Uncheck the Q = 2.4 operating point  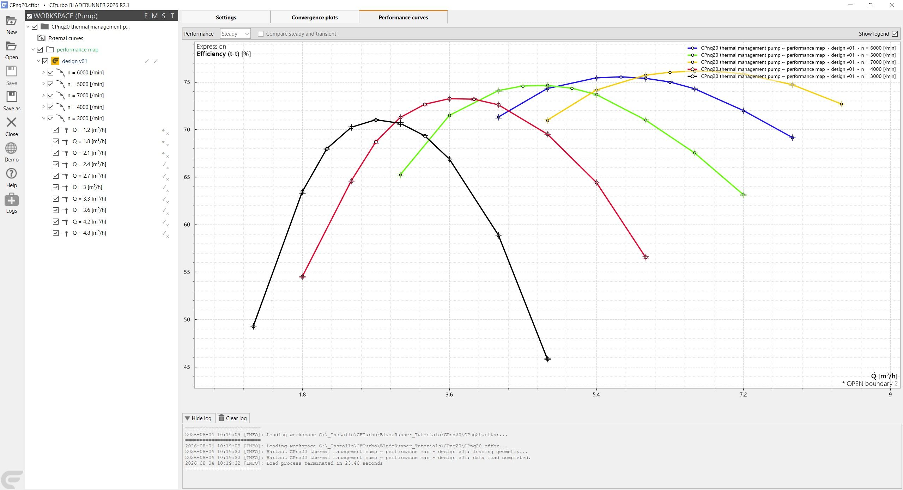click(56, 164)
